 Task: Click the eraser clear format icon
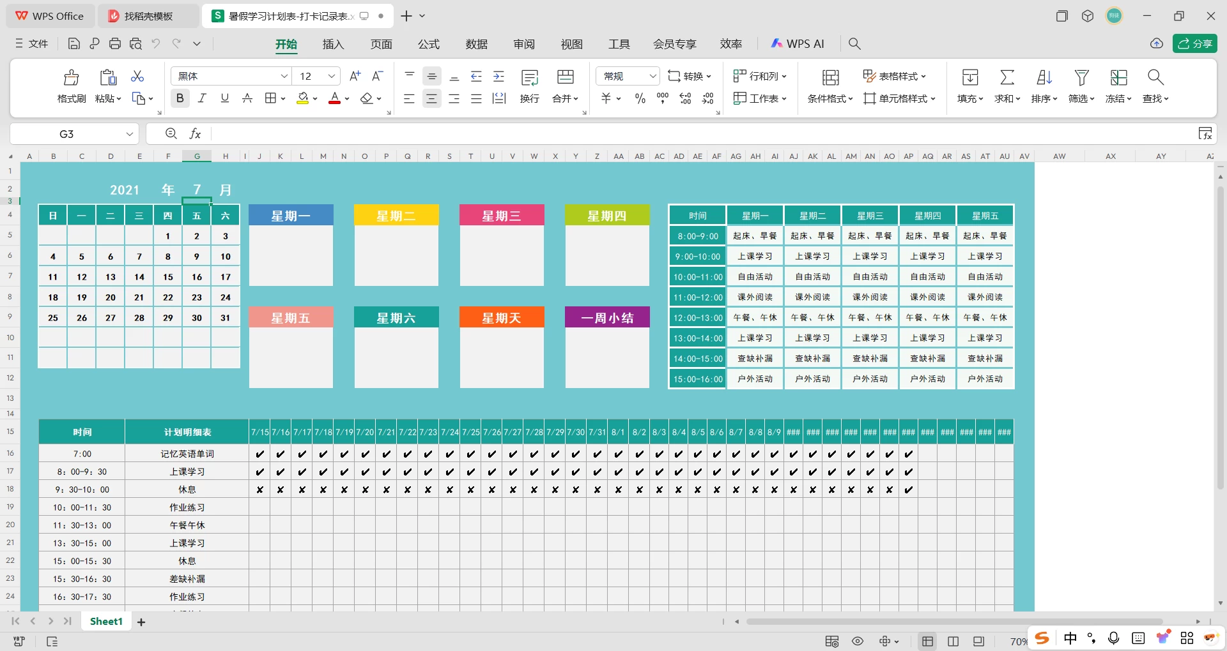(366, 98)
